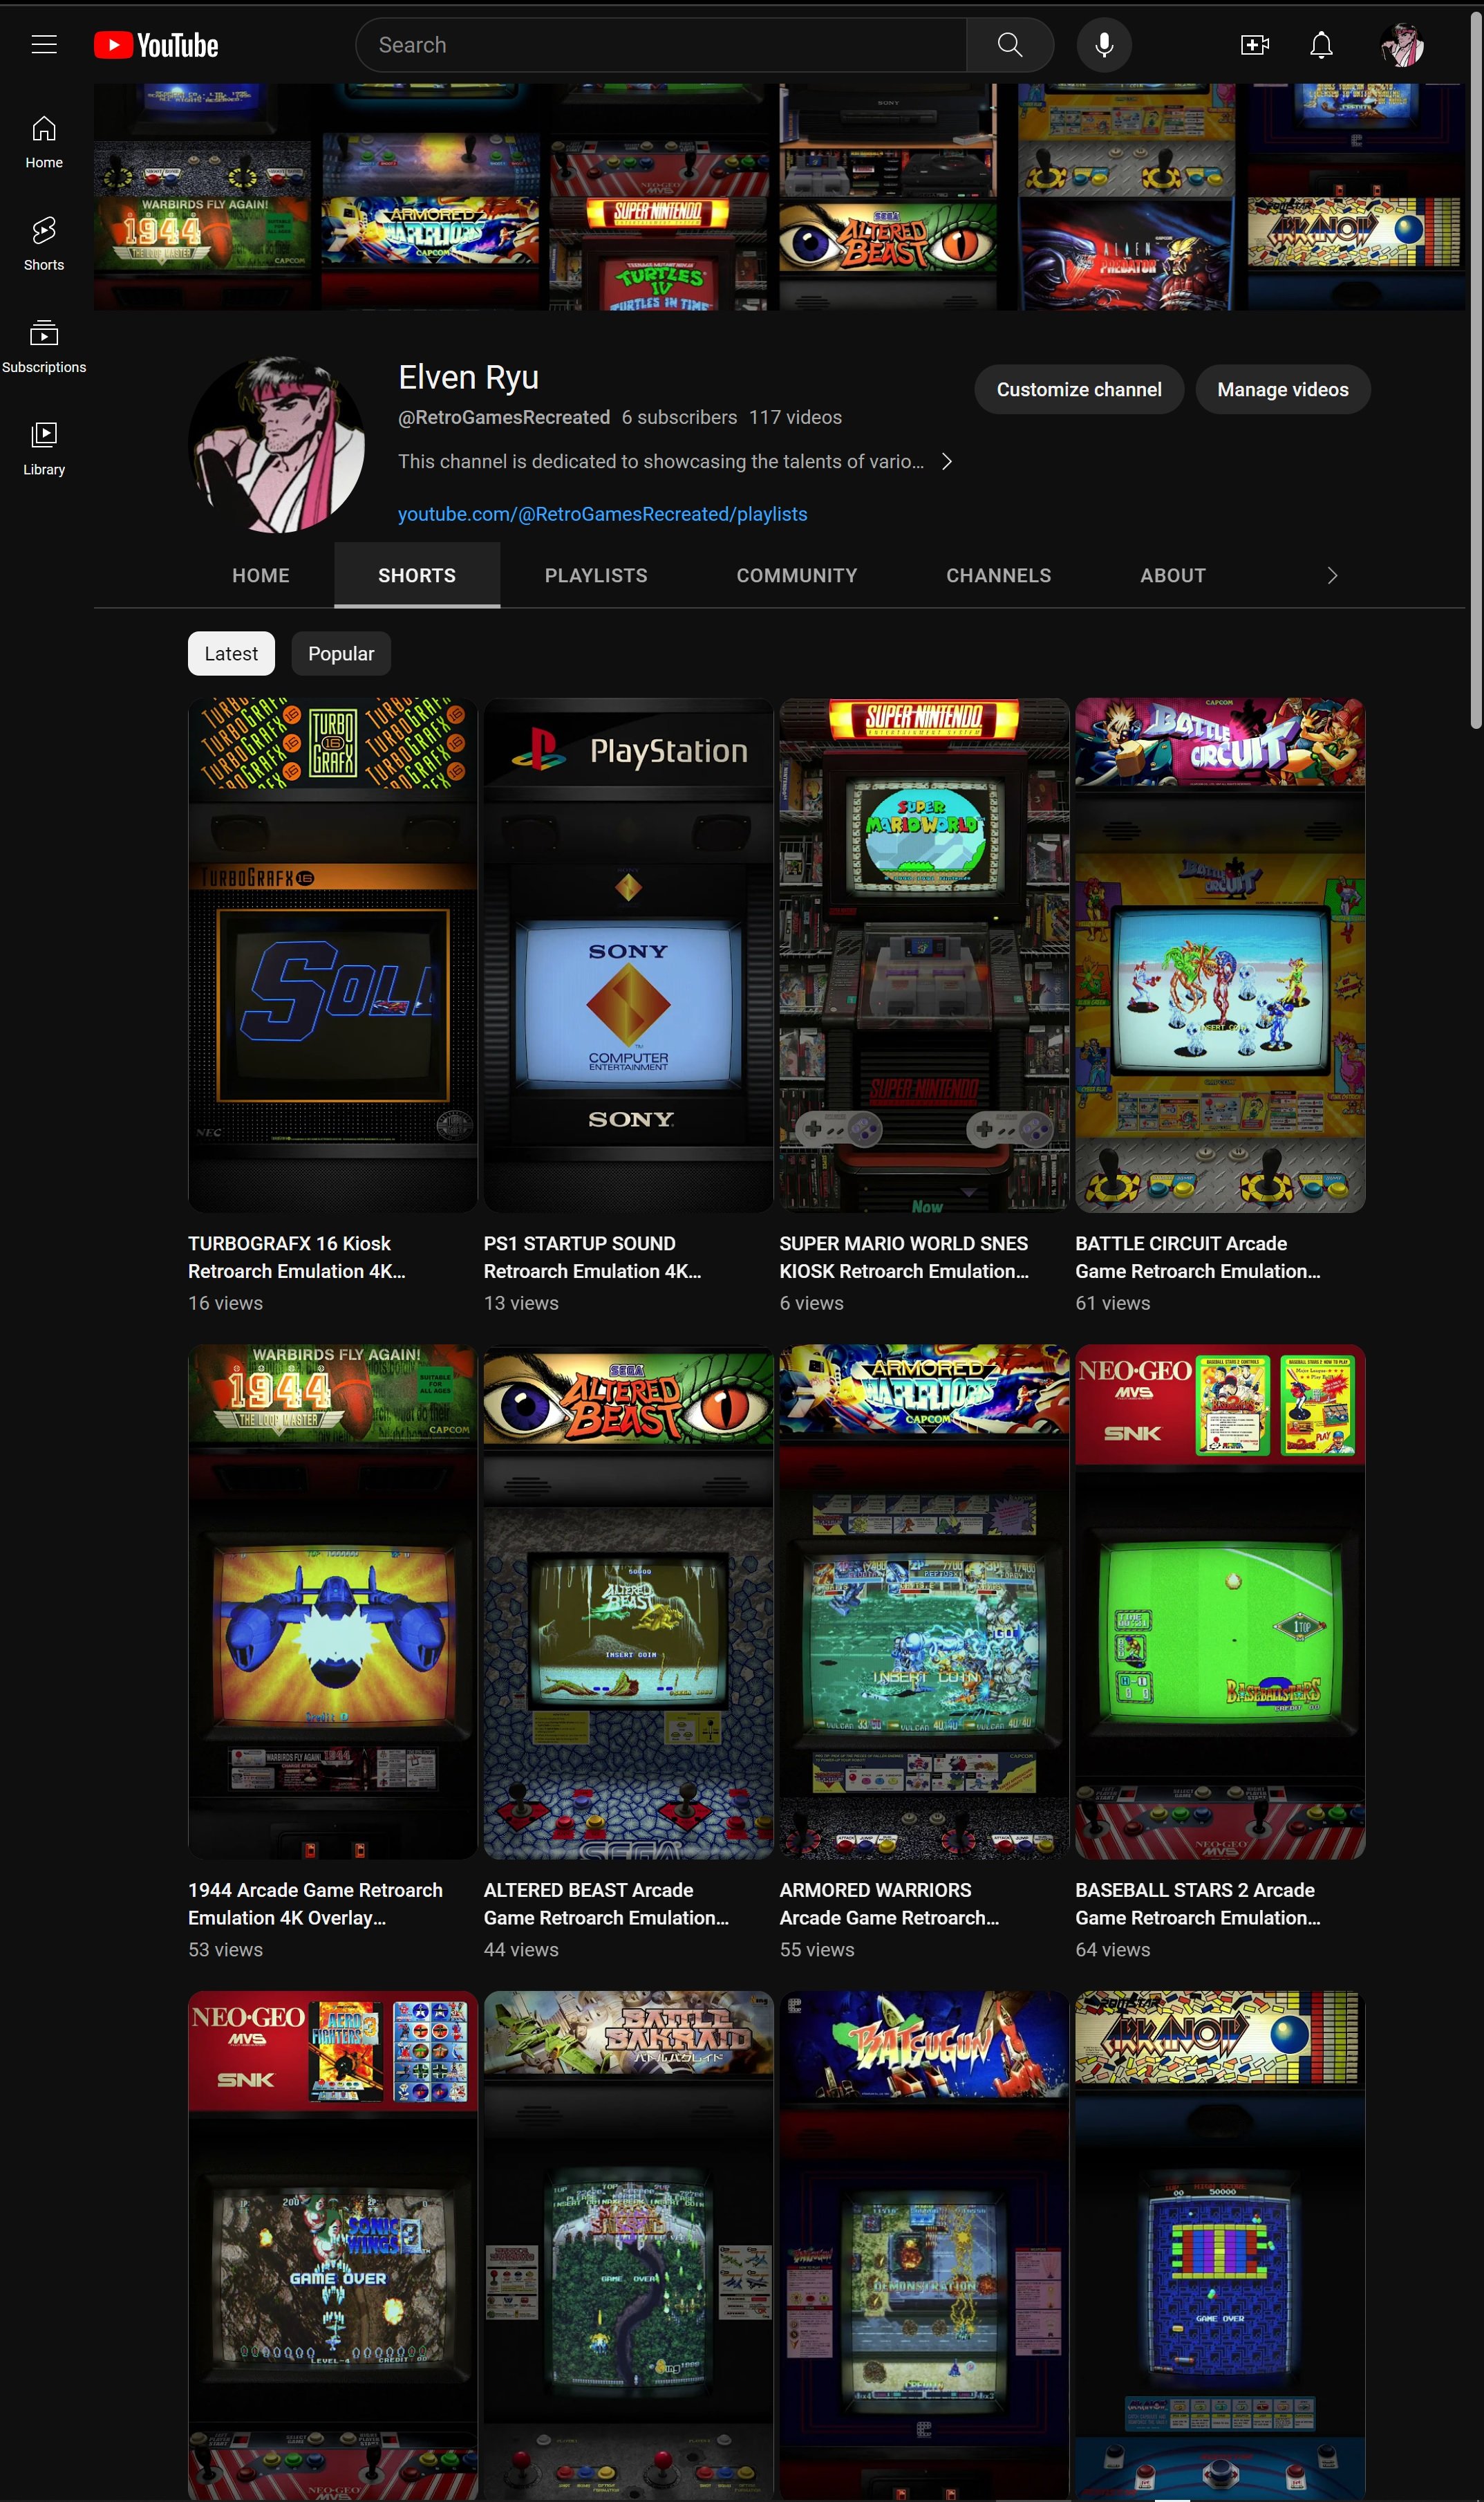This screenshot has height=2502, width=1484.
Task: Open Subscriptions in sidebar
Action: (44, 346)
